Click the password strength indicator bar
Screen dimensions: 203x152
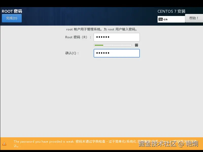(113, 45)
